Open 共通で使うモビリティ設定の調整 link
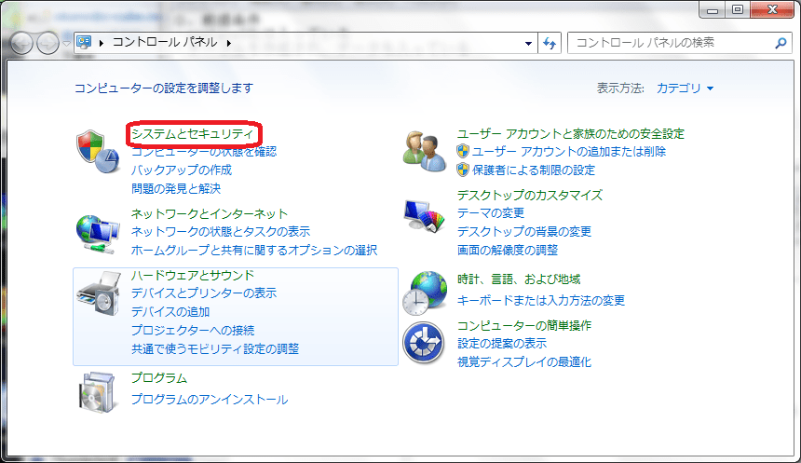Viewport: 801px width, 463px height. [x=215, y=348]
